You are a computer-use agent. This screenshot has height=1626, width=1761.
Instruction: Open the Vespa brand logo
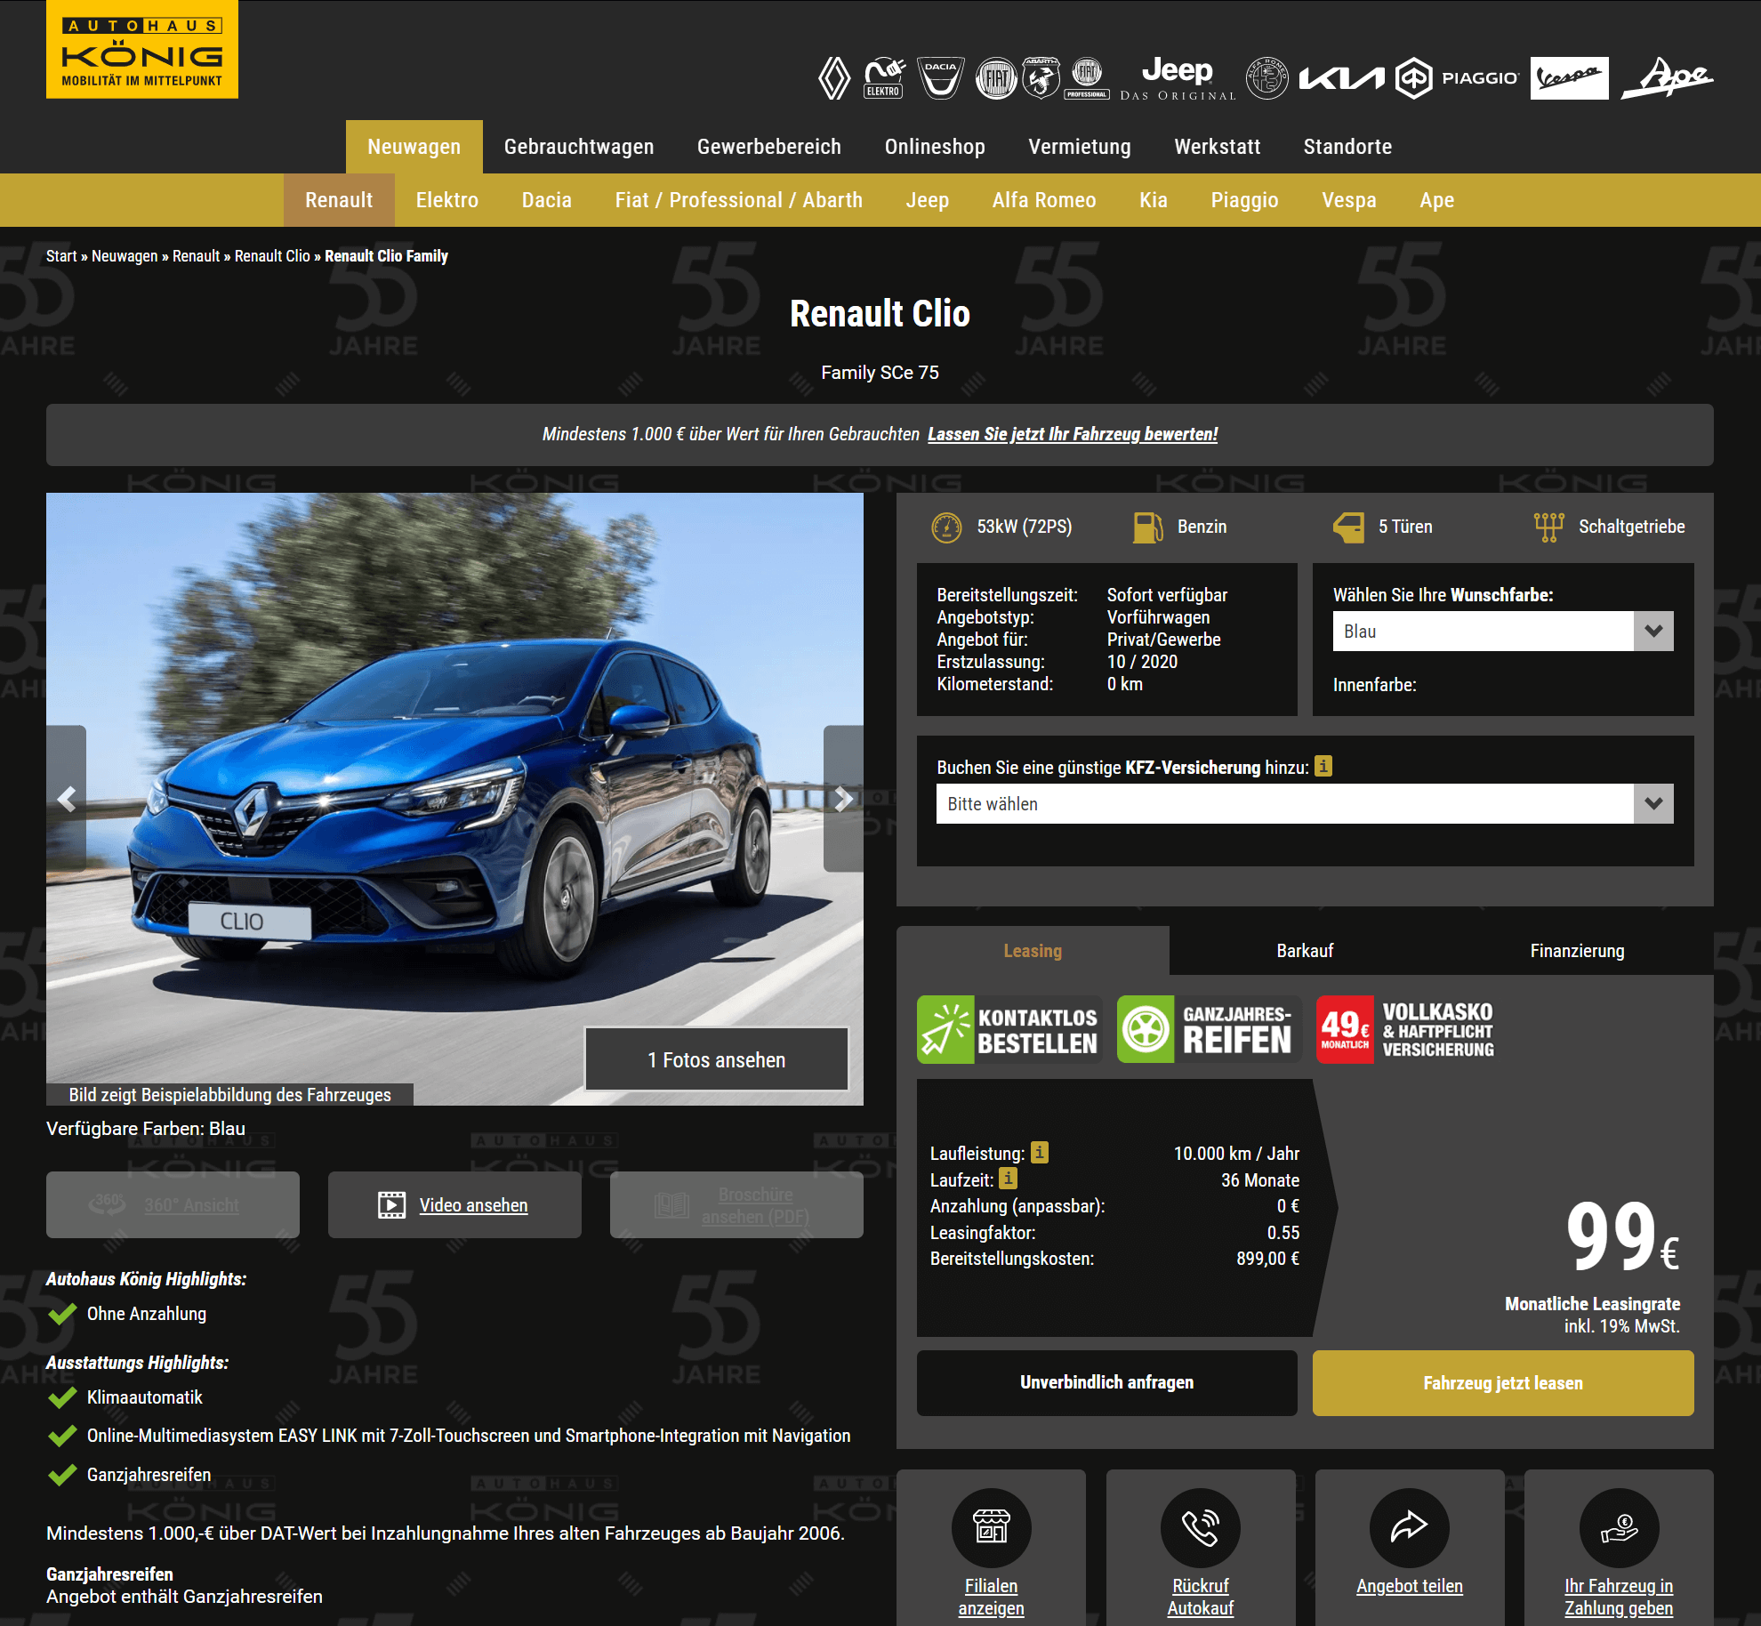tap(1569, 78)
